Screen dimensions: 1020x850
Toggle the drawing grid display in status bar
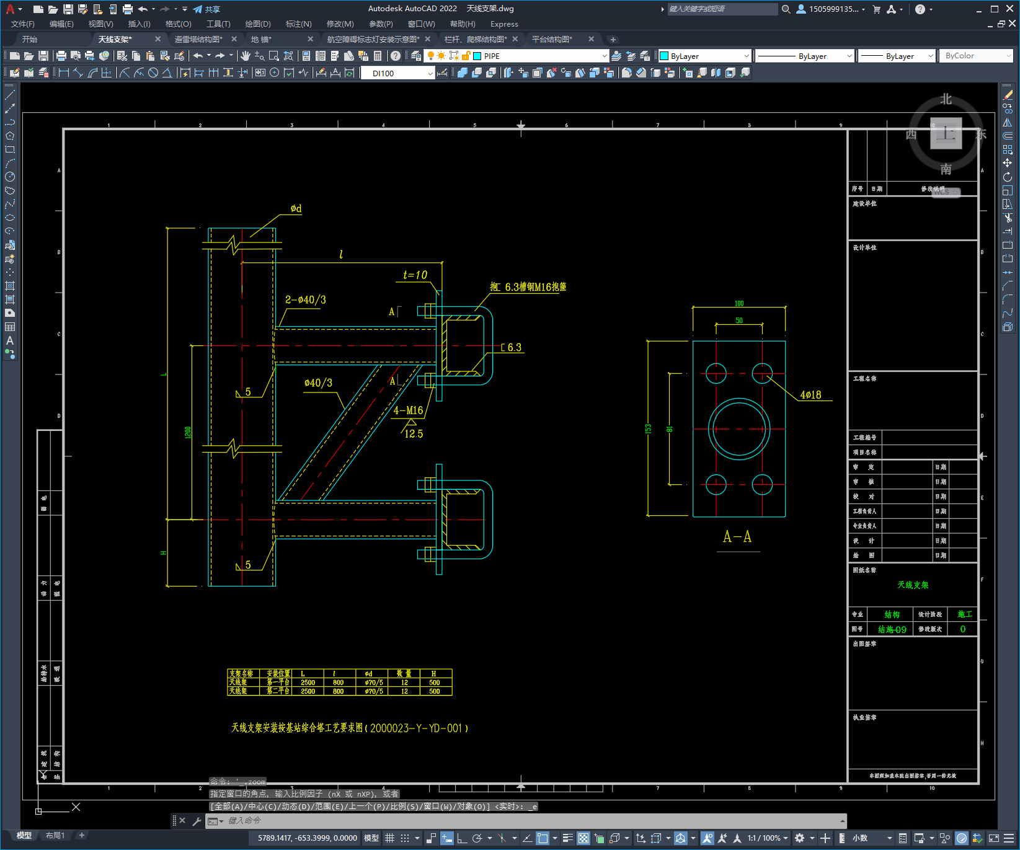point(389,838)
